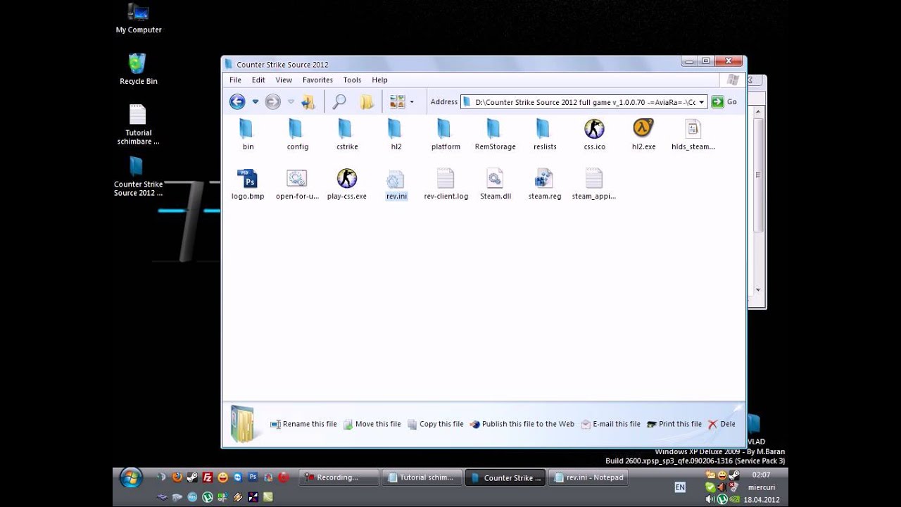Select the hl2.exe file

click(643, 134)
